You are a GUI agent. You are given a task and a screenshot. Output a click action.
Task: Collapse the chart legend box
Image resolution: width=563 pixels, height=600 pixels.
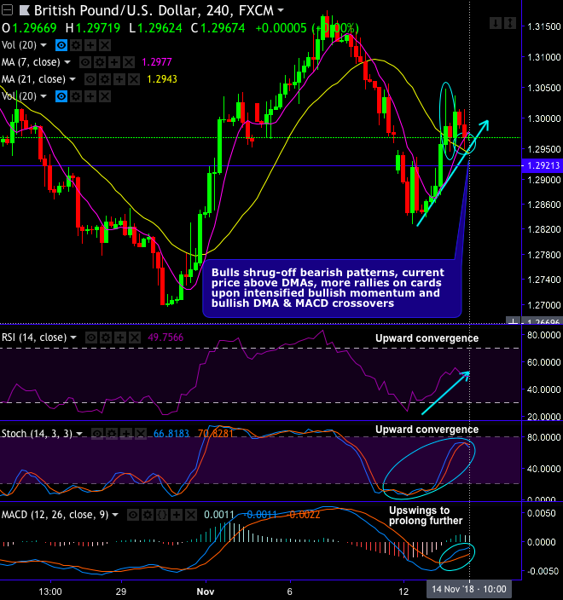point(7,10)
